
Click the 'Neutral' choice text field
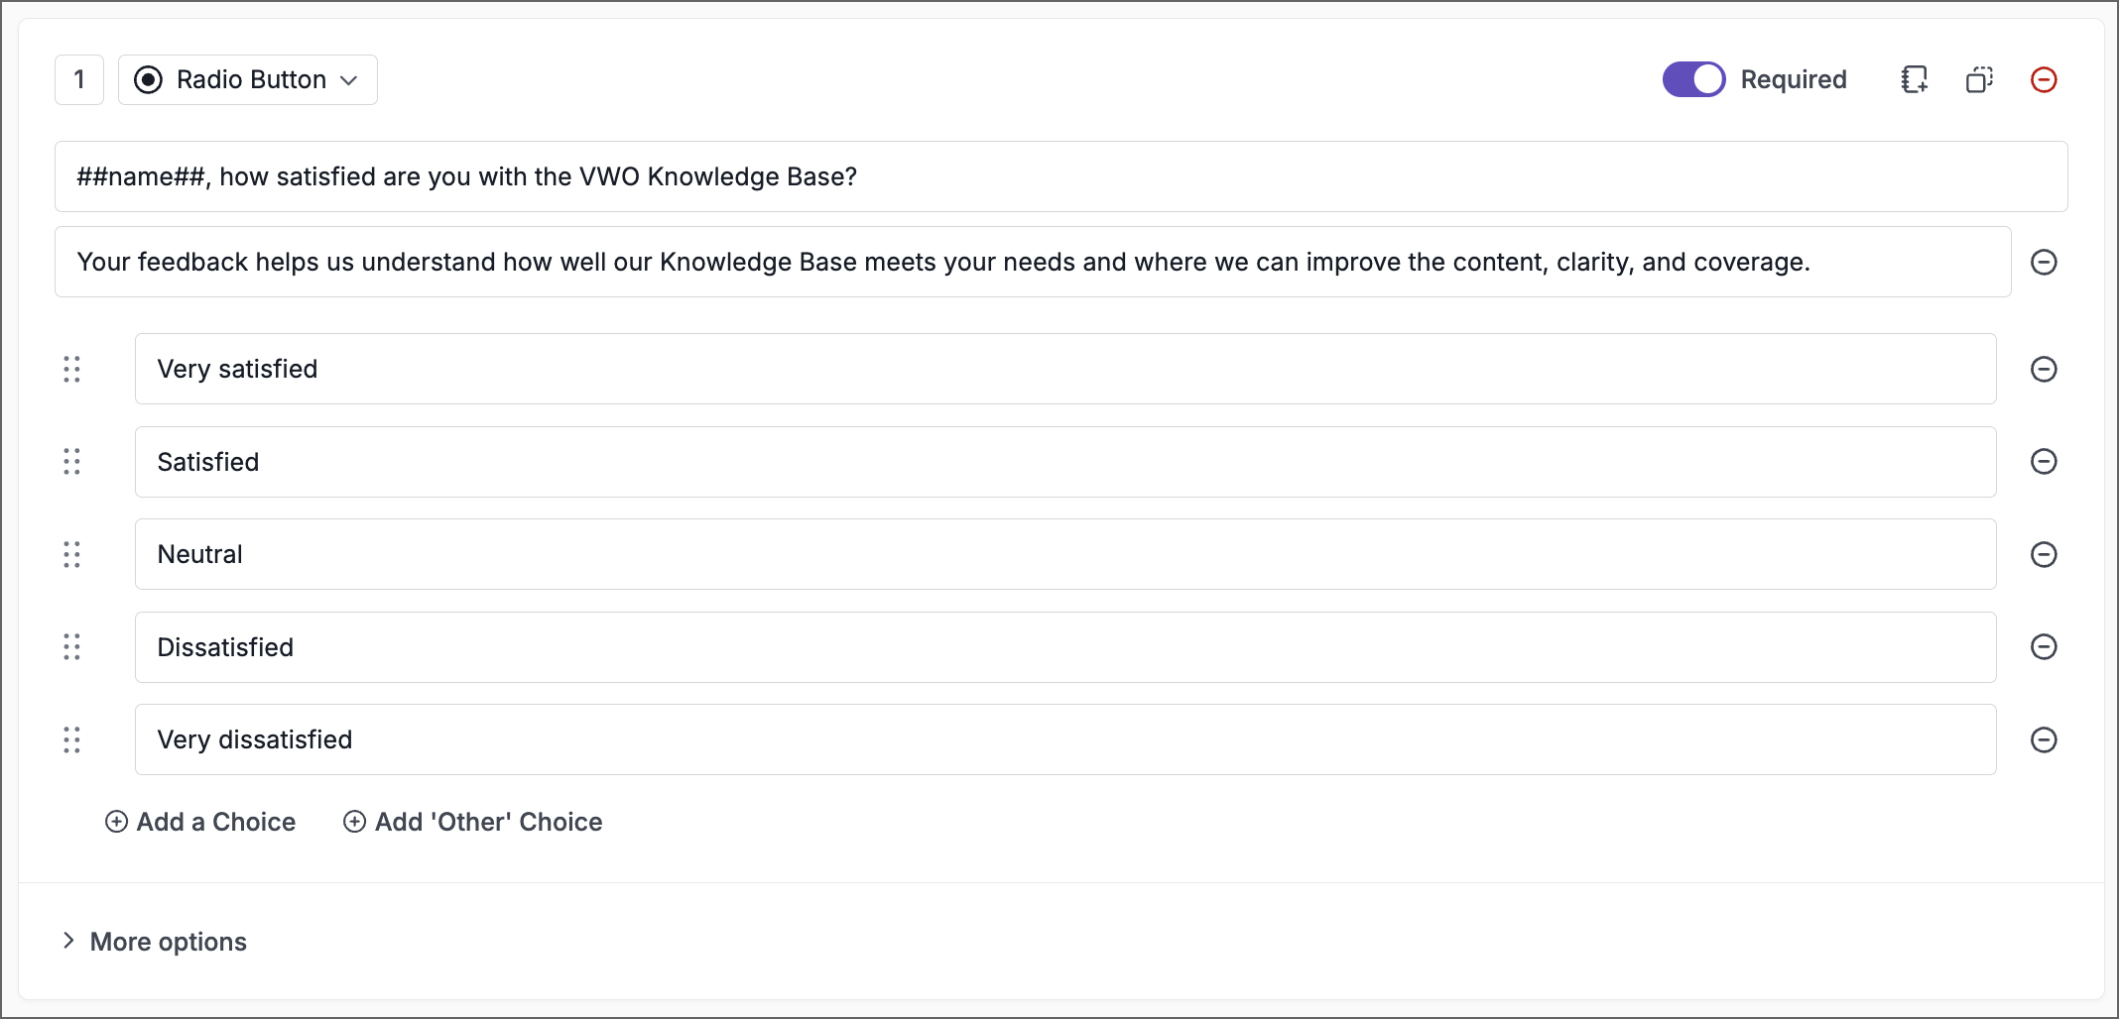point(1064,554)
